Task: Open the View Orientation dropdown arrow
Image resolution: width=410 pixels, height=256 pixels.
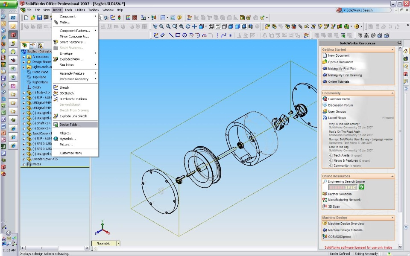Action: pyautogui.click(x=206, y=26)
